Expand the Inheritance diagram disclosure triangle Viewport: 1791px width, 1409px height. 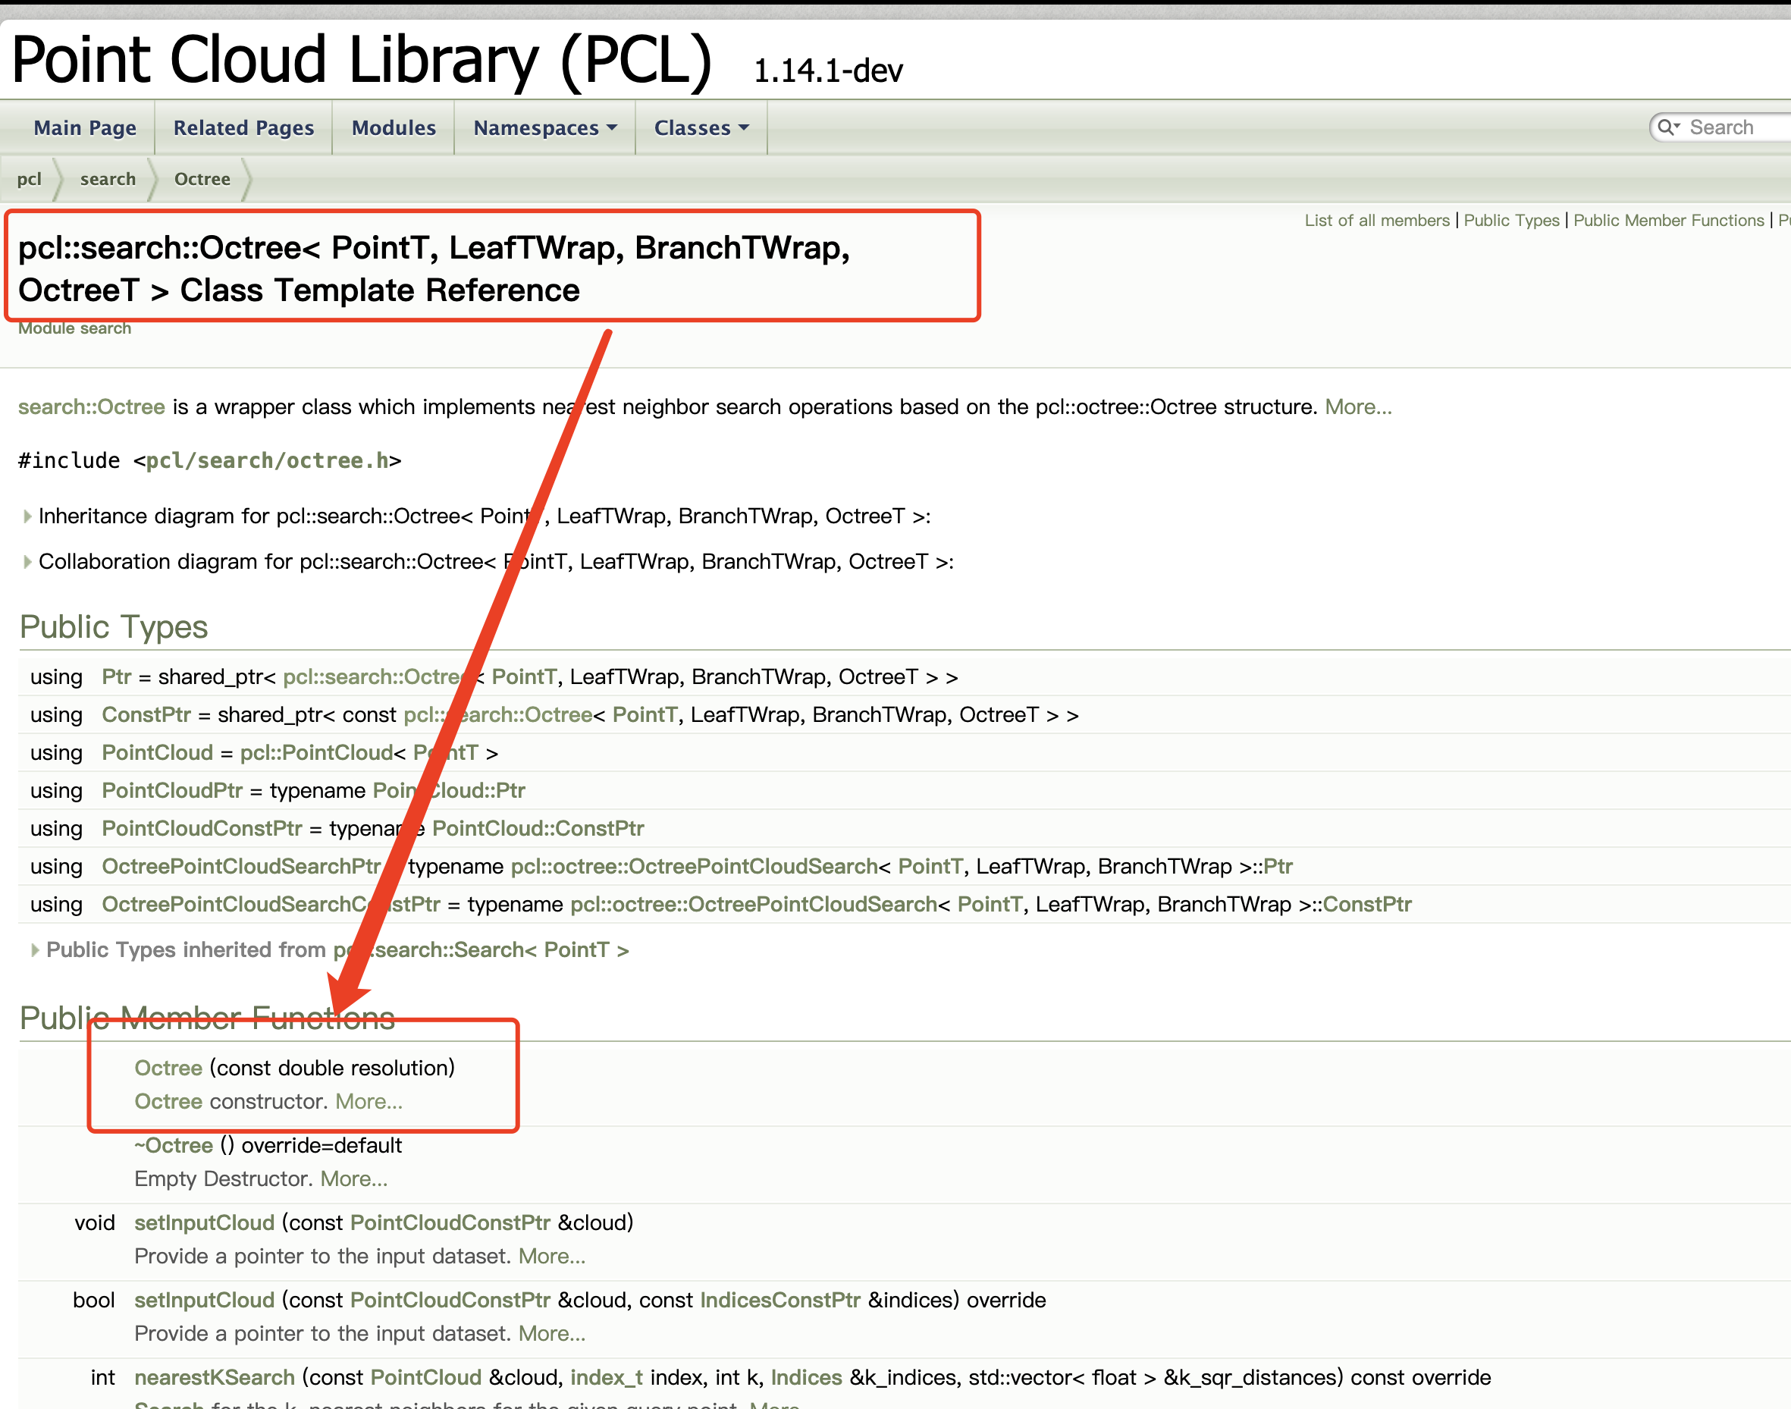27,516
